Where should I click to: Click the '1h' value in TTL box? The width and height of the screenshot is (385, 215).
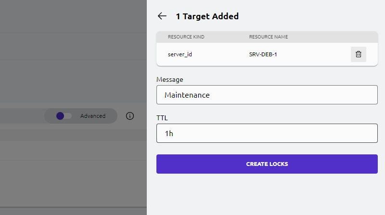[169, 134]
